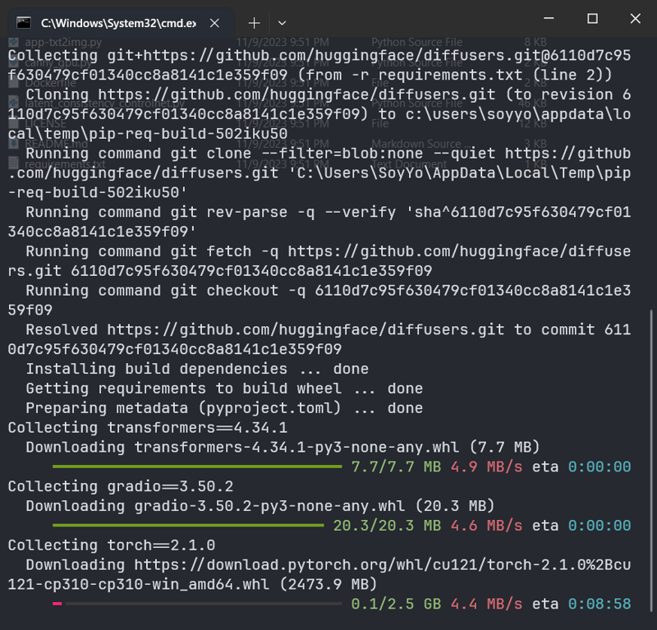Viewport: 657px width, 630px height.
Task: Click the transformers download progress bar
Action: [197, 467]
